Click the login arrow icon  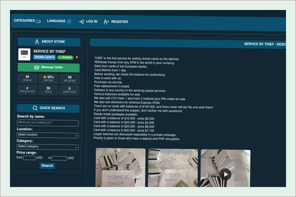81,22
